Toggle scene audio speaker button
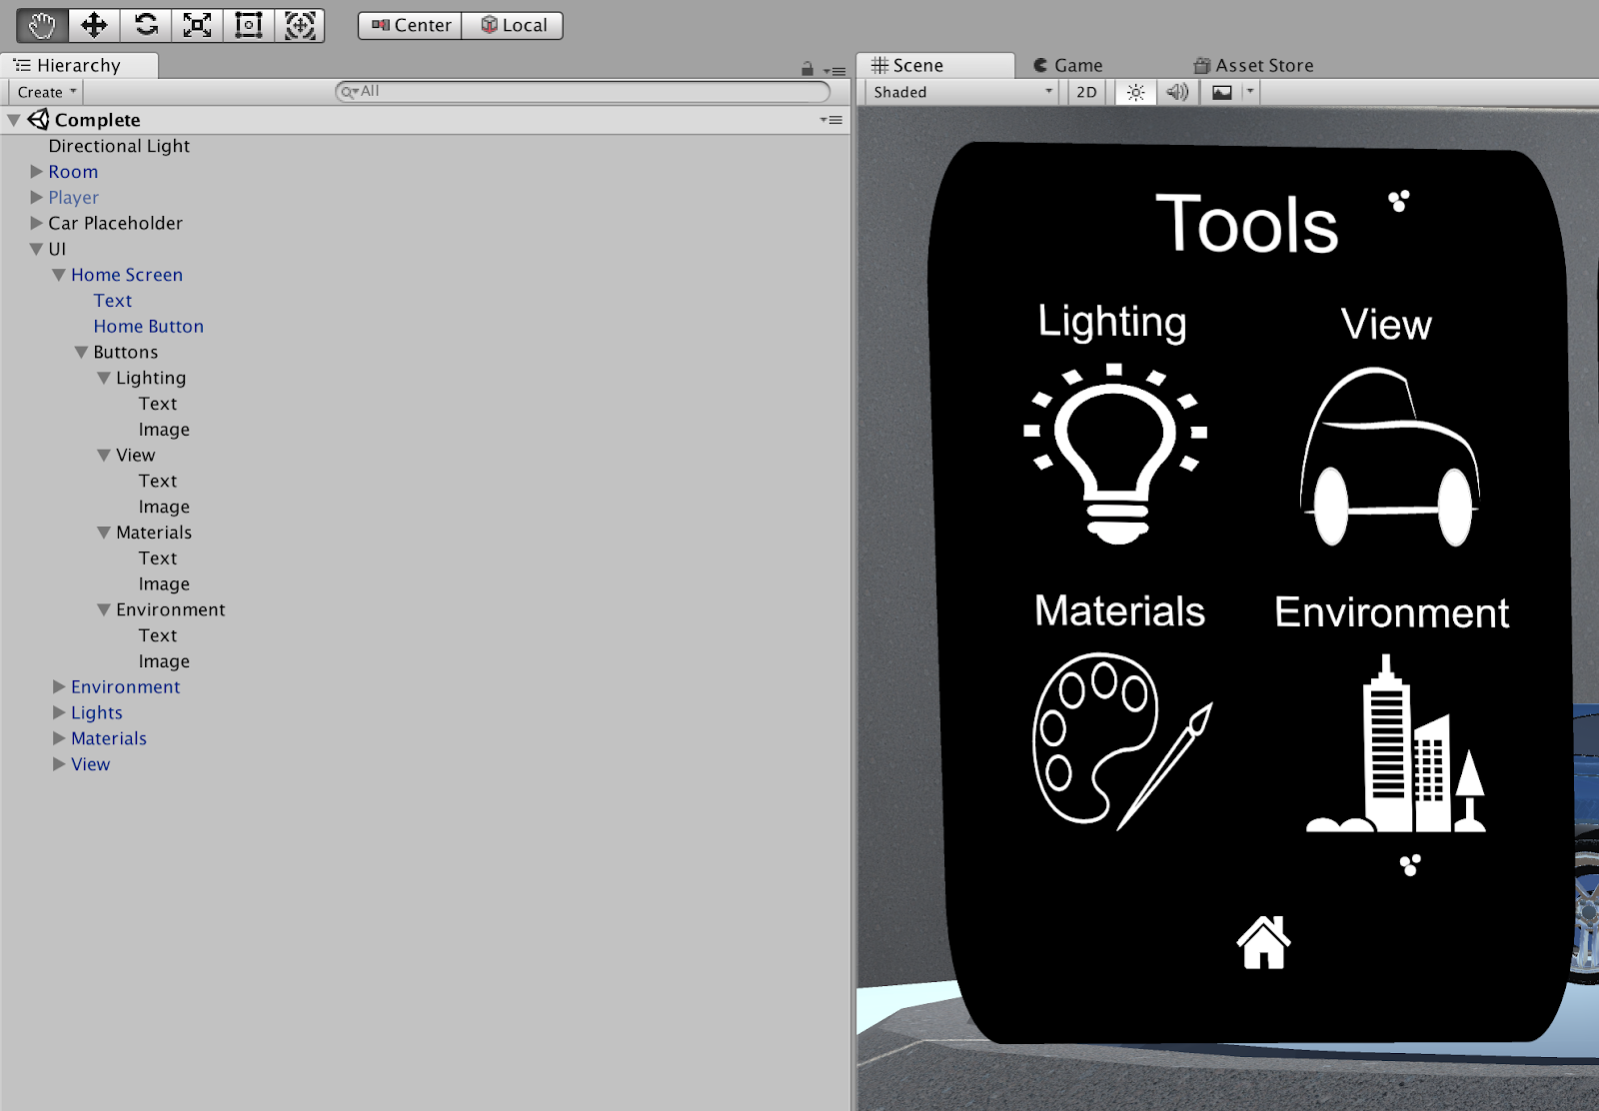 [1177, 92]
